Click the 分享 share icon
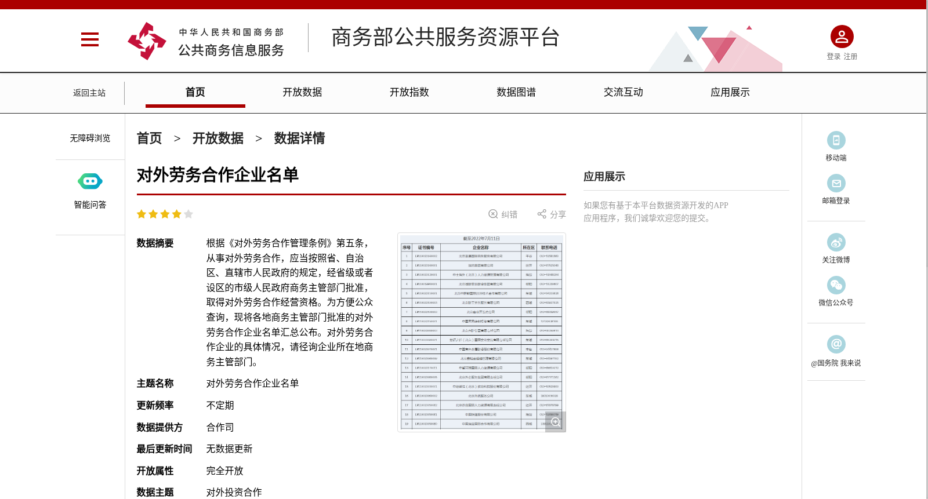The image size is (928, 499). [x=542, y=214]
